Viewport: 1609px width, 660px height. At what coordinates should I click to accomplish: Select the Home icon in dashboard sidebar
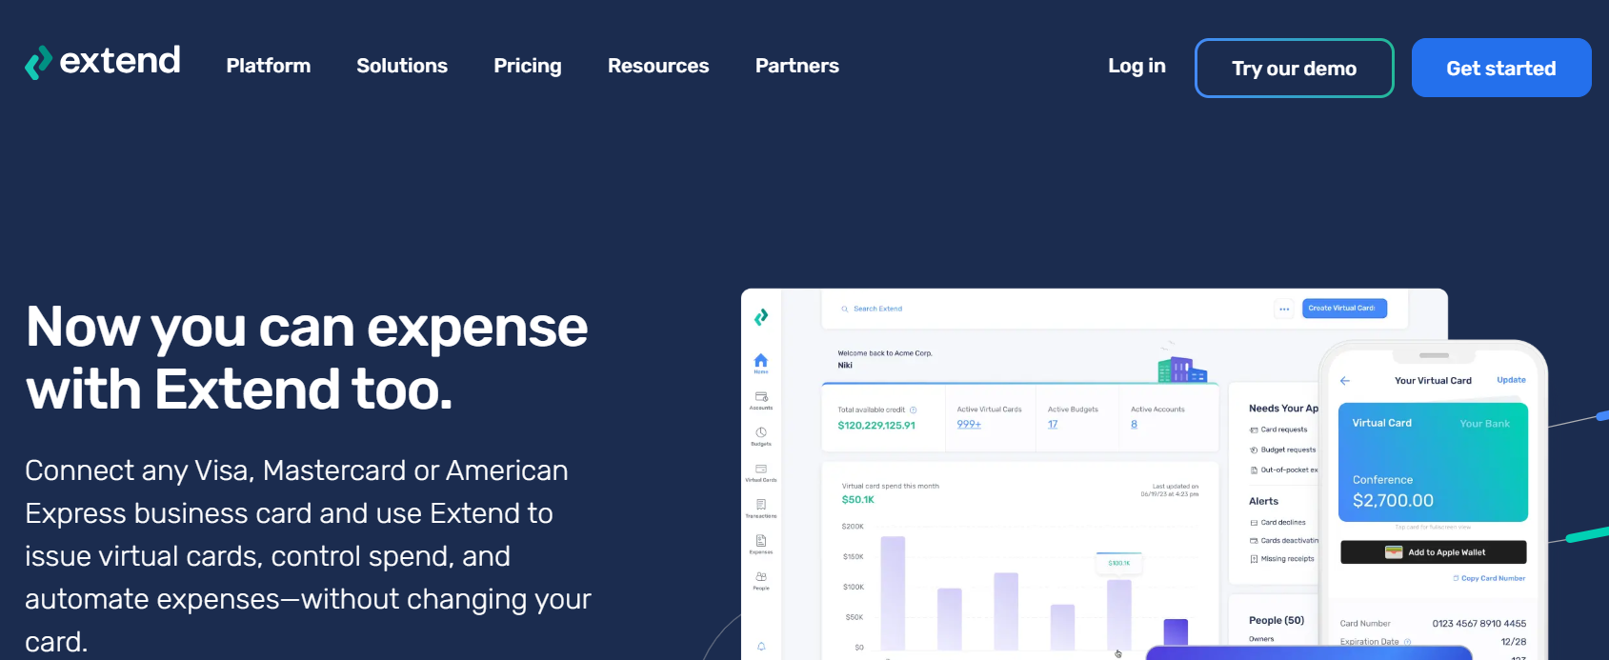(761, 360)
